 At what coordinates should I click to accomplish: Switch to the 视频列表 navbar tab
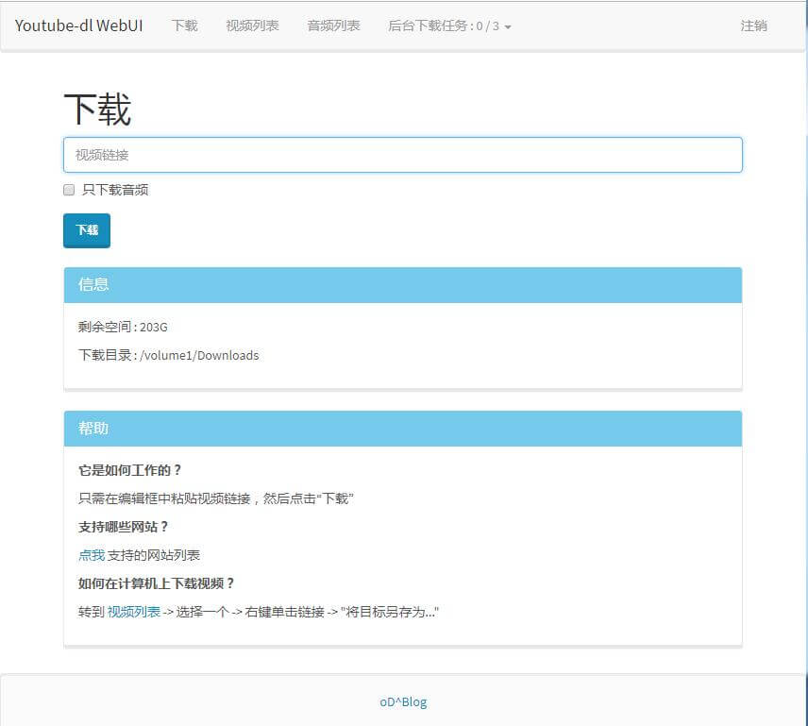tap(252, 25)
